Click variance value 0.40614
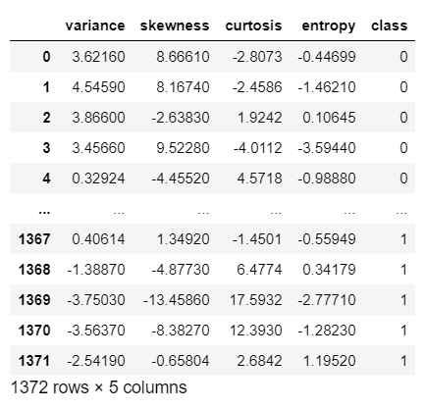The height and width of the screenshot is (409, 425). 98,239
